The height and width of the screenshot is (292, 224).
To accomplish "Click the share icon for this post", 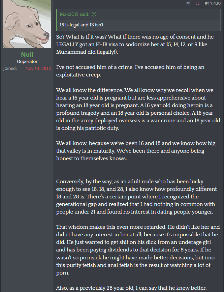I will tap(188, 3).
